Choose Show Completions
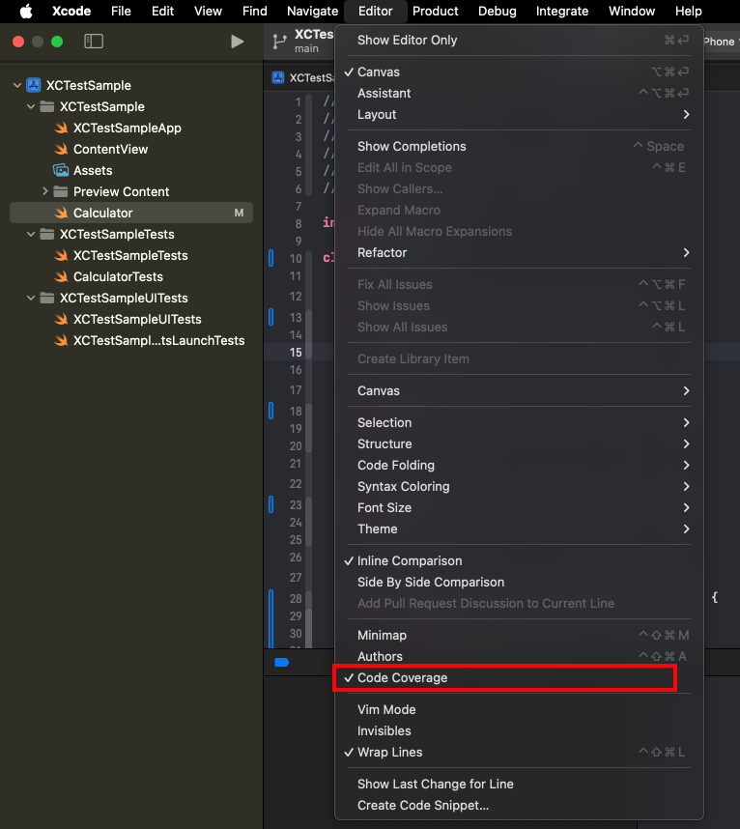Screen dimensions: 740x829 (519, 147)
